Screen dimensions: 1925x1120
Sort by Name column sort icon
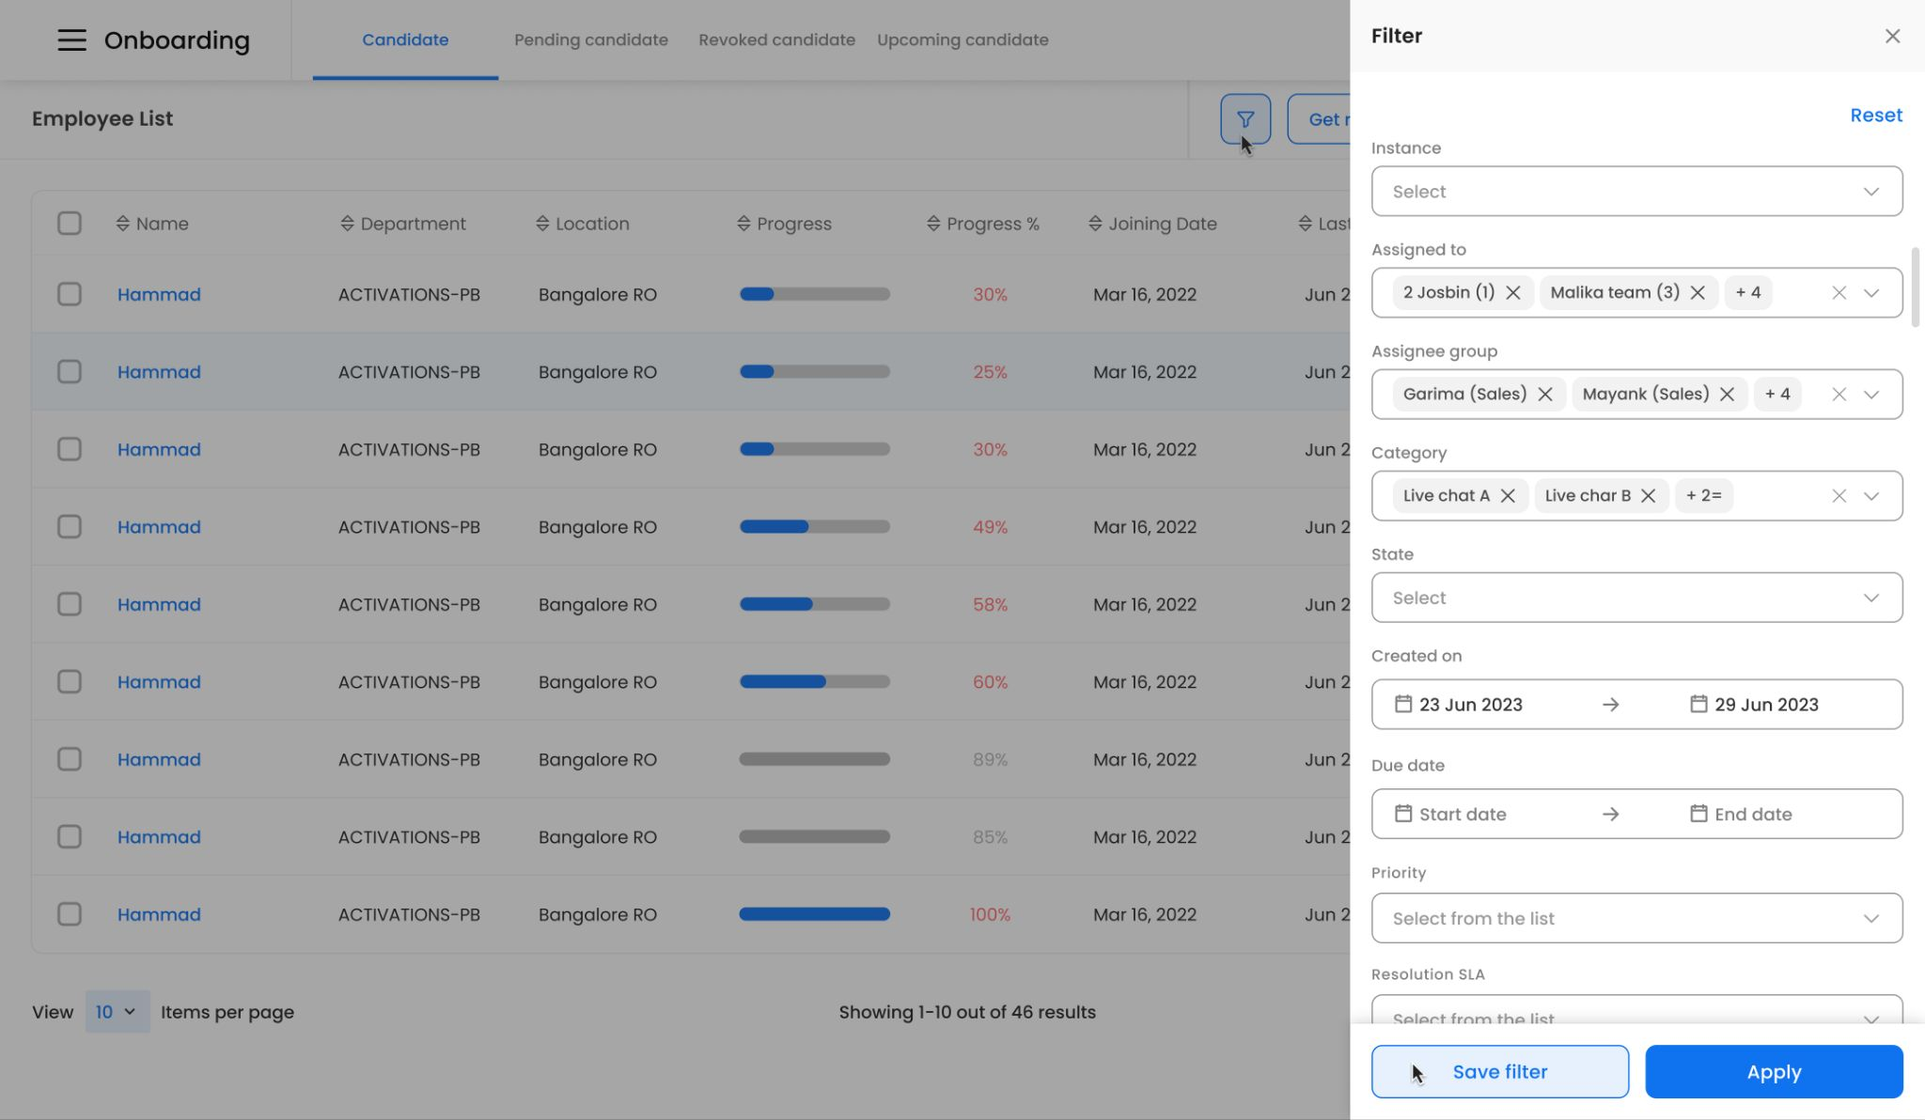pyautogui.click(x=123, y=224)
